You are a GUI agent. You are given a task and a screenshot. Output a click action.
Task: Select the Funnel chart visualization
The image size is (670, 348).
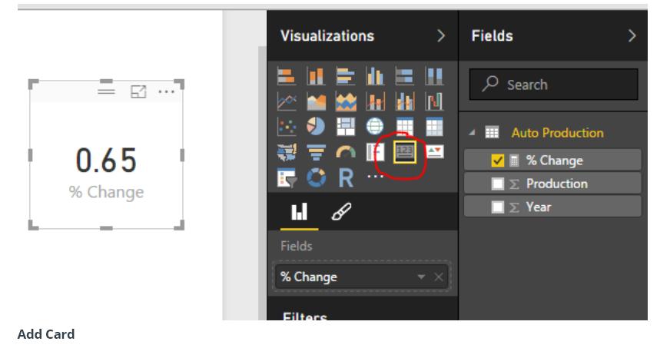[x=314, y=152]
